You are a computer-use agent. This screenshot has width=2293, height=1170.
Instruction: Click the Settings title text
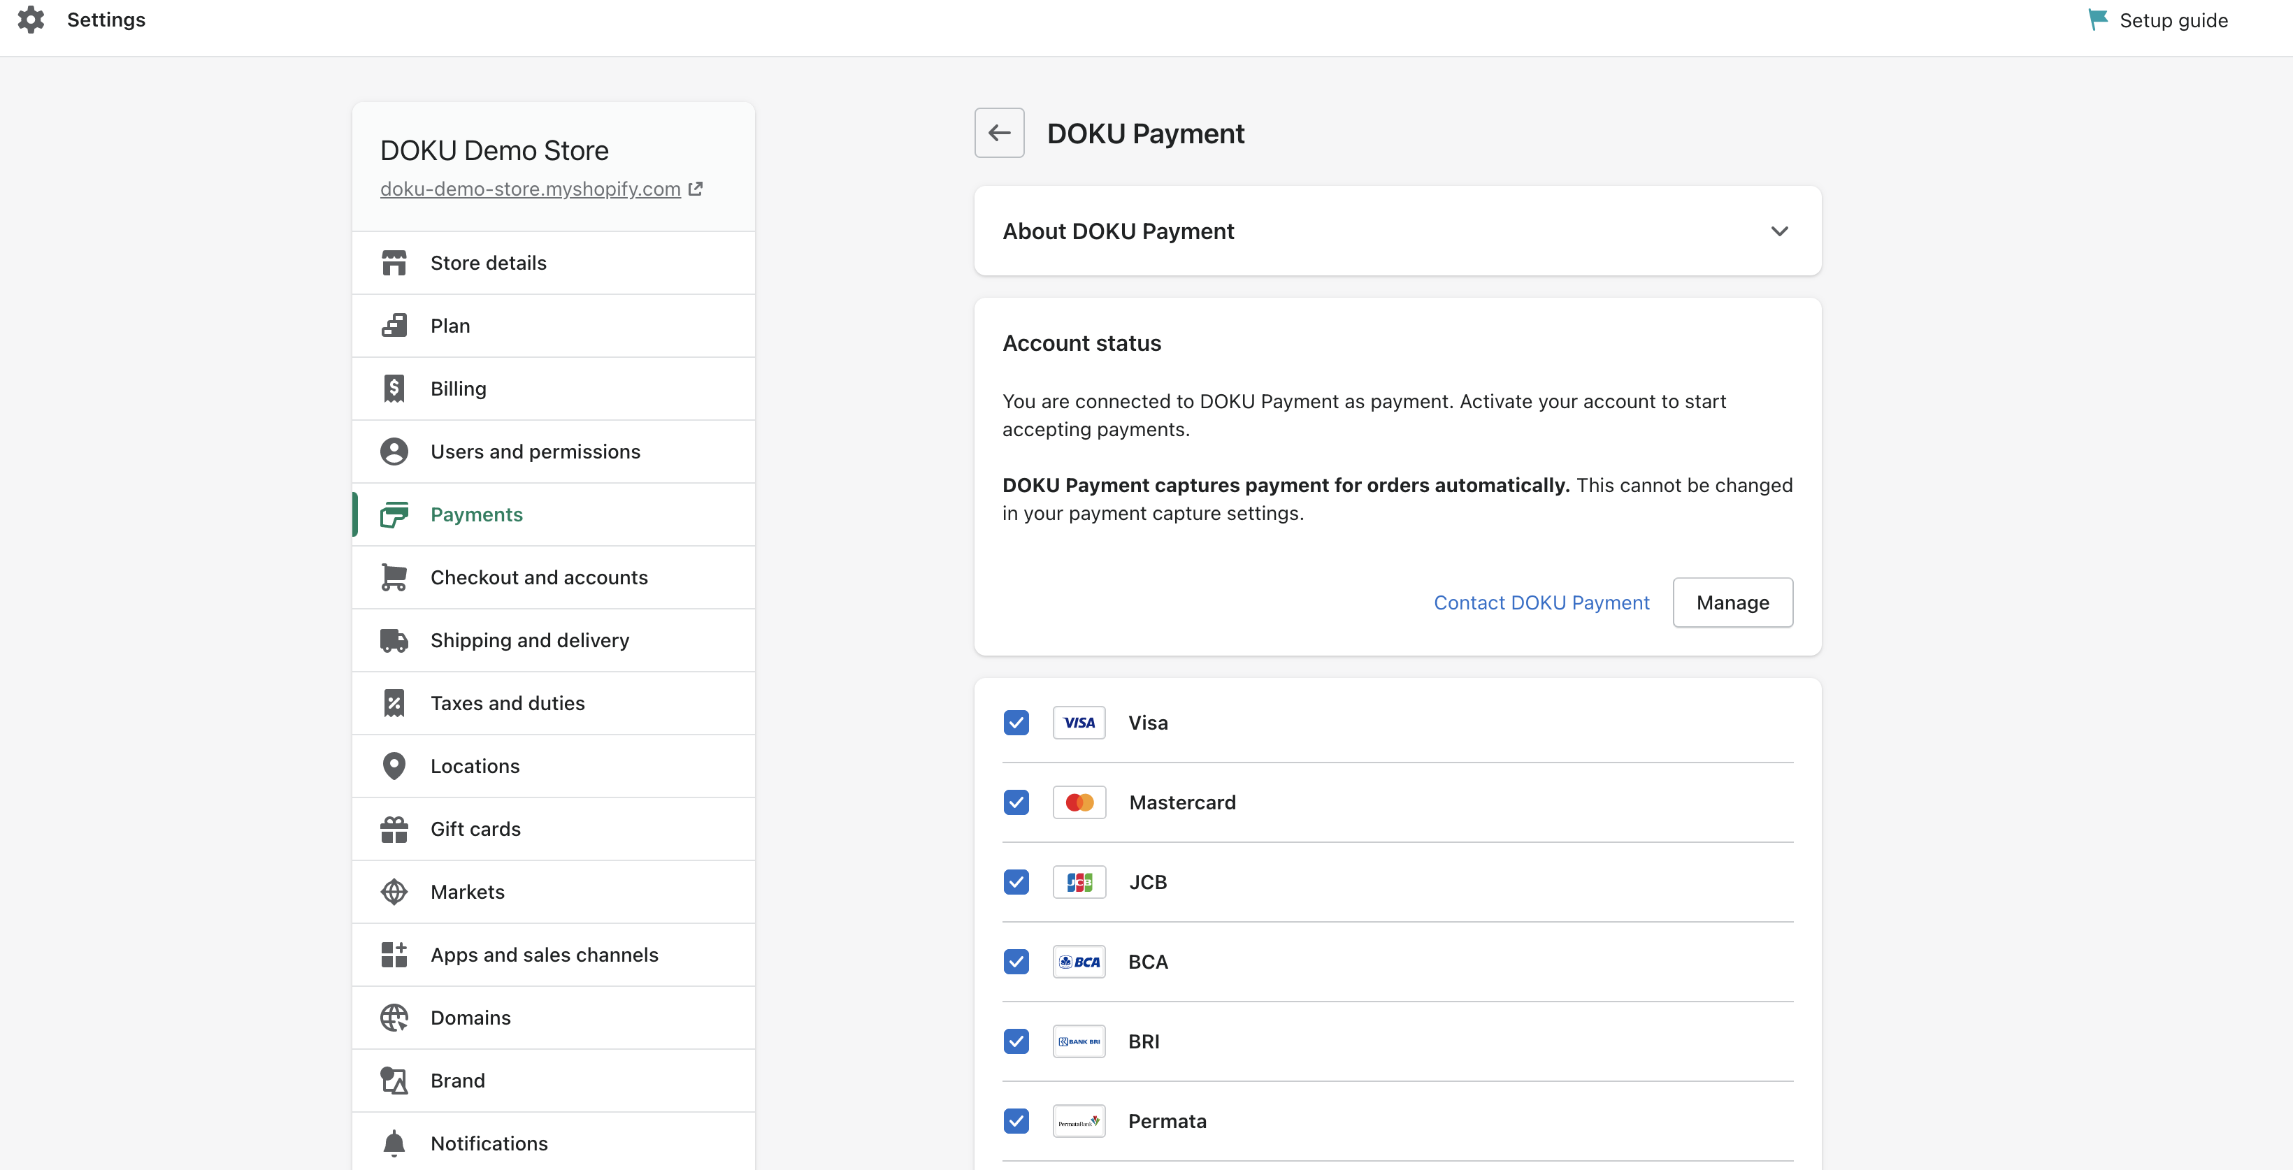pos(106,20)
